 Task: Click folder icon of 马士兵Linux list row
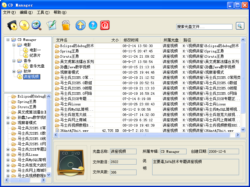point(57,104)
